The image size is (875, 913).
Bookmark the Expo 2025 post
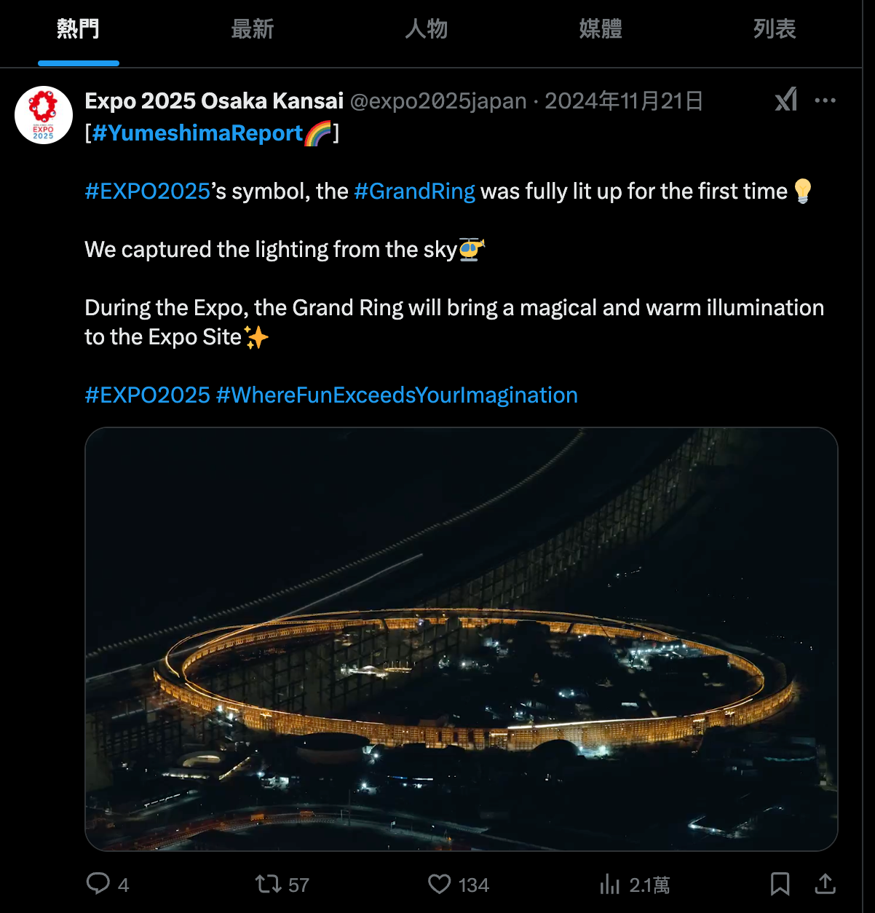pos(780,884)
